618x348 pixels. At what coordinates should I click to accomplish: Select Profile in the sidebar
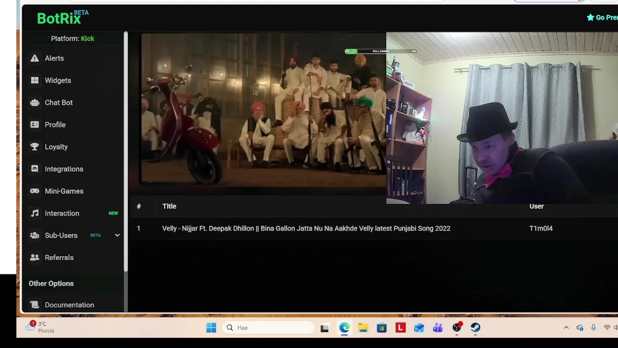pyautogui.click(x=55, y=125)
